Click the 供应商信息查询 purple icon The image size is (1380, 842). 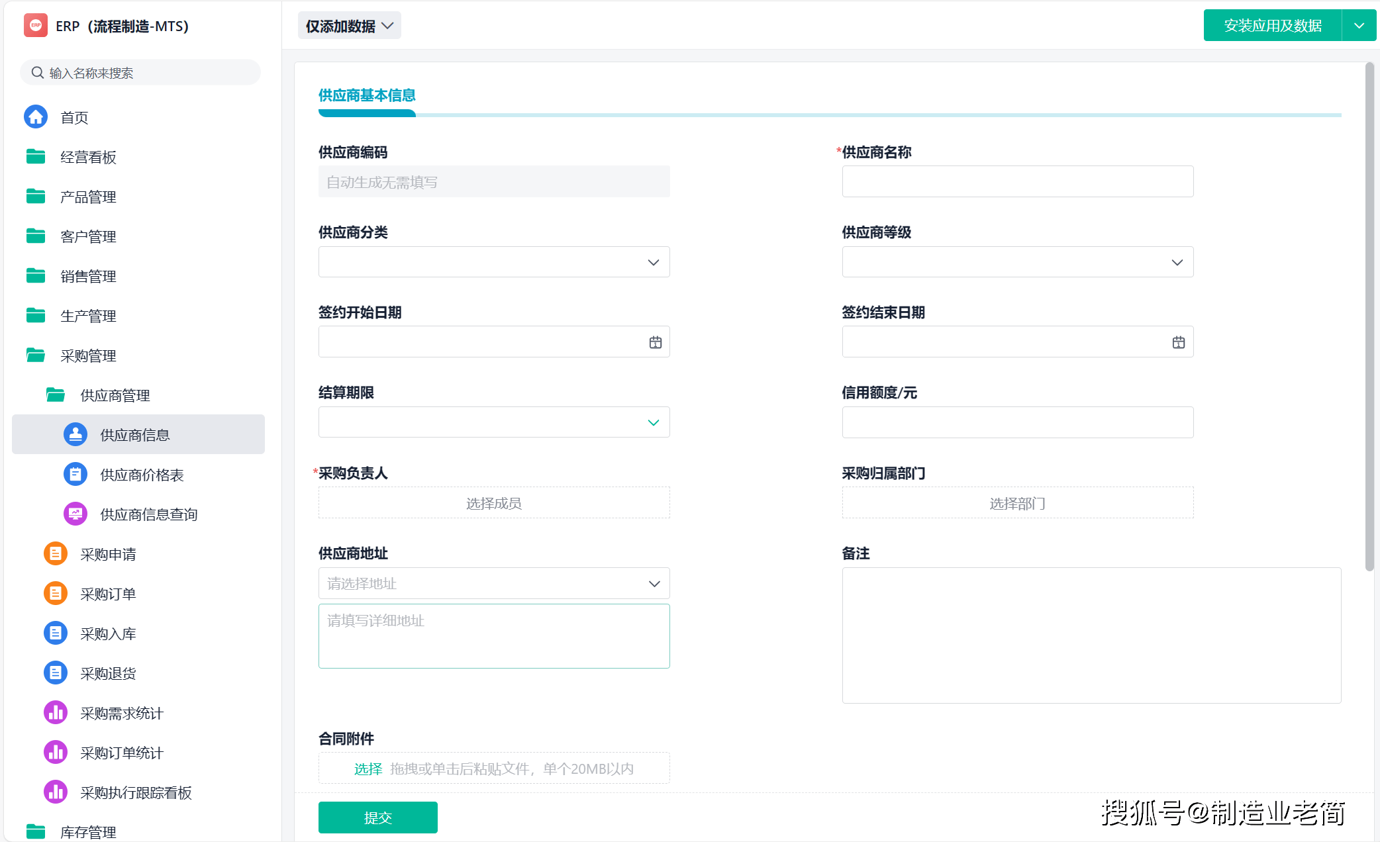point(75,514)
